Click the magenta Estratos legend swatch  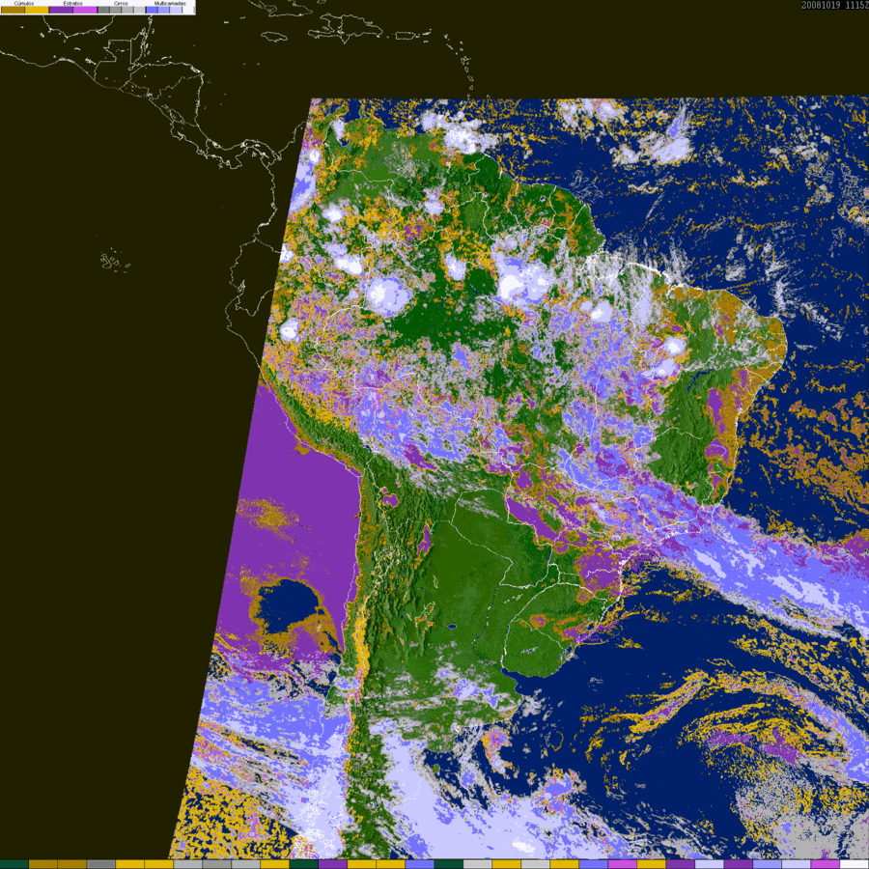[85, 10]
